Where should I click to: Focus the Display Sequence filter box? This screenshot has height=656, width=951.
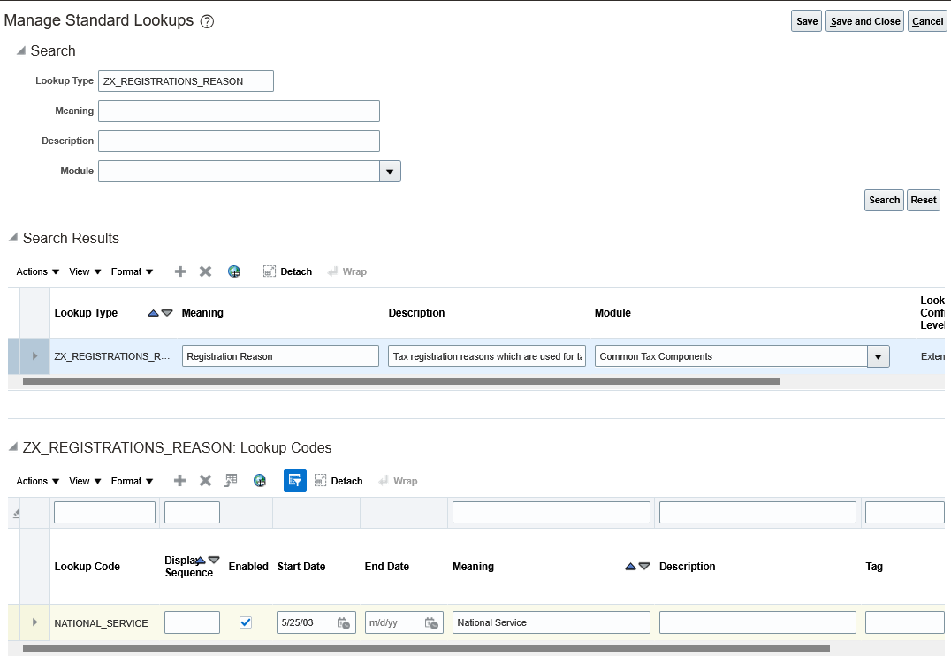point(192,513)
